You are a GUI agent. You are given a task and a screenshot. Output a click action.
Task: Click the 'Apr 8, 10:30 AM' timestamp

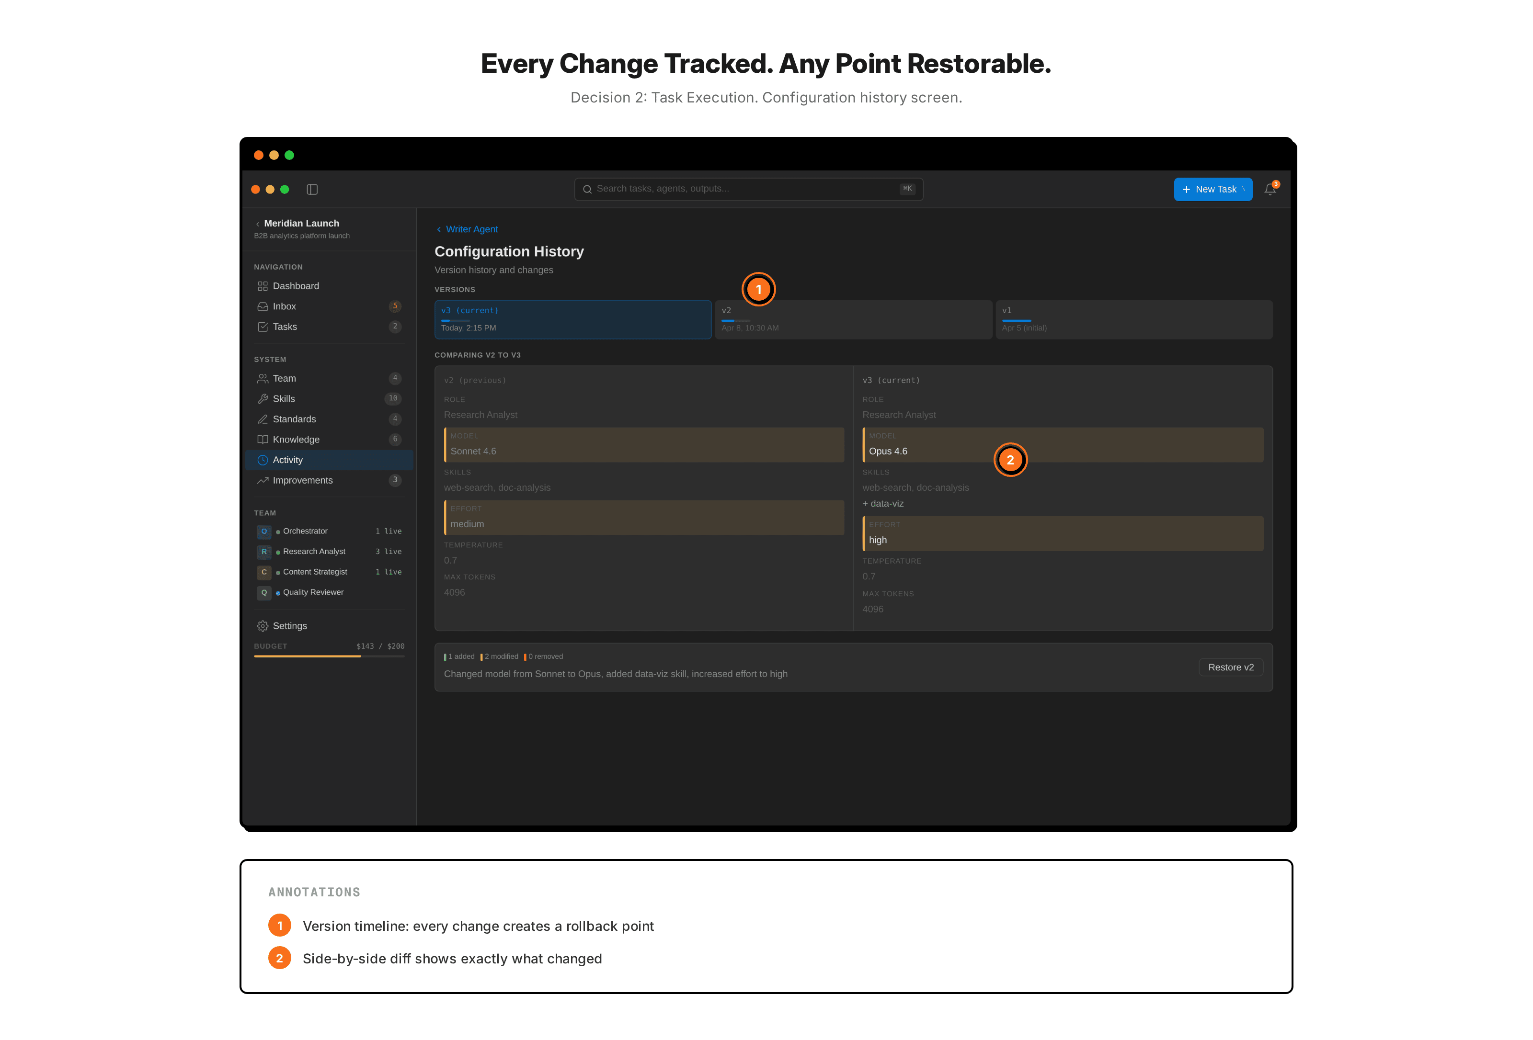750,328
